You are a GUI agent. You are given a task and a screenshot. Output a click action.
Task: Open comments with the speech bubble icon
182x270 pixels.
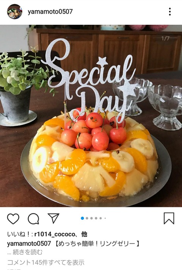coord(33,219)
